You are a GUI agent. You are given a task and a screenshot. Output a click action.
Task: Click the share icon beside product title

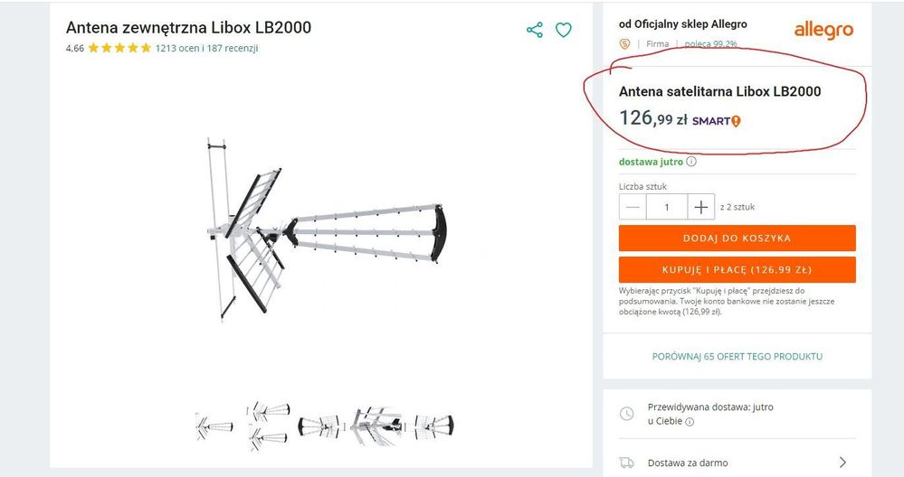coord(535,30)
